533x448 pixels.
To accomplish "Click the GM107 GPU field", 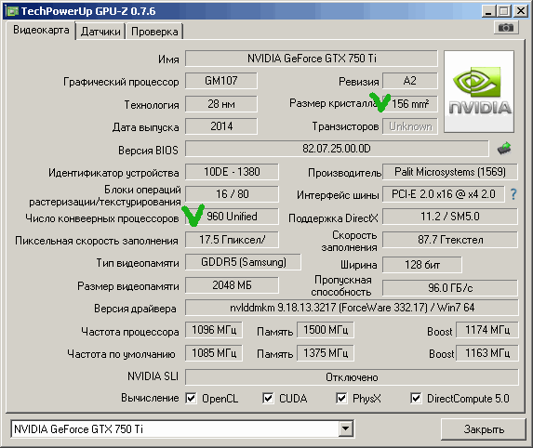I will coord(221,81).
